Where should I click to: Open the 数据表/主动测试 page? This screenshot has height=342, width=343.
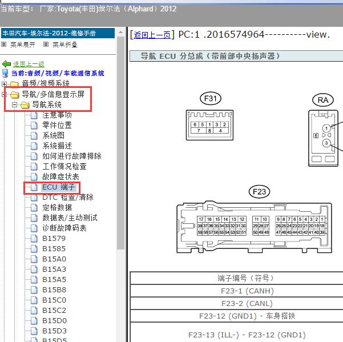click(x=70, y=218)
